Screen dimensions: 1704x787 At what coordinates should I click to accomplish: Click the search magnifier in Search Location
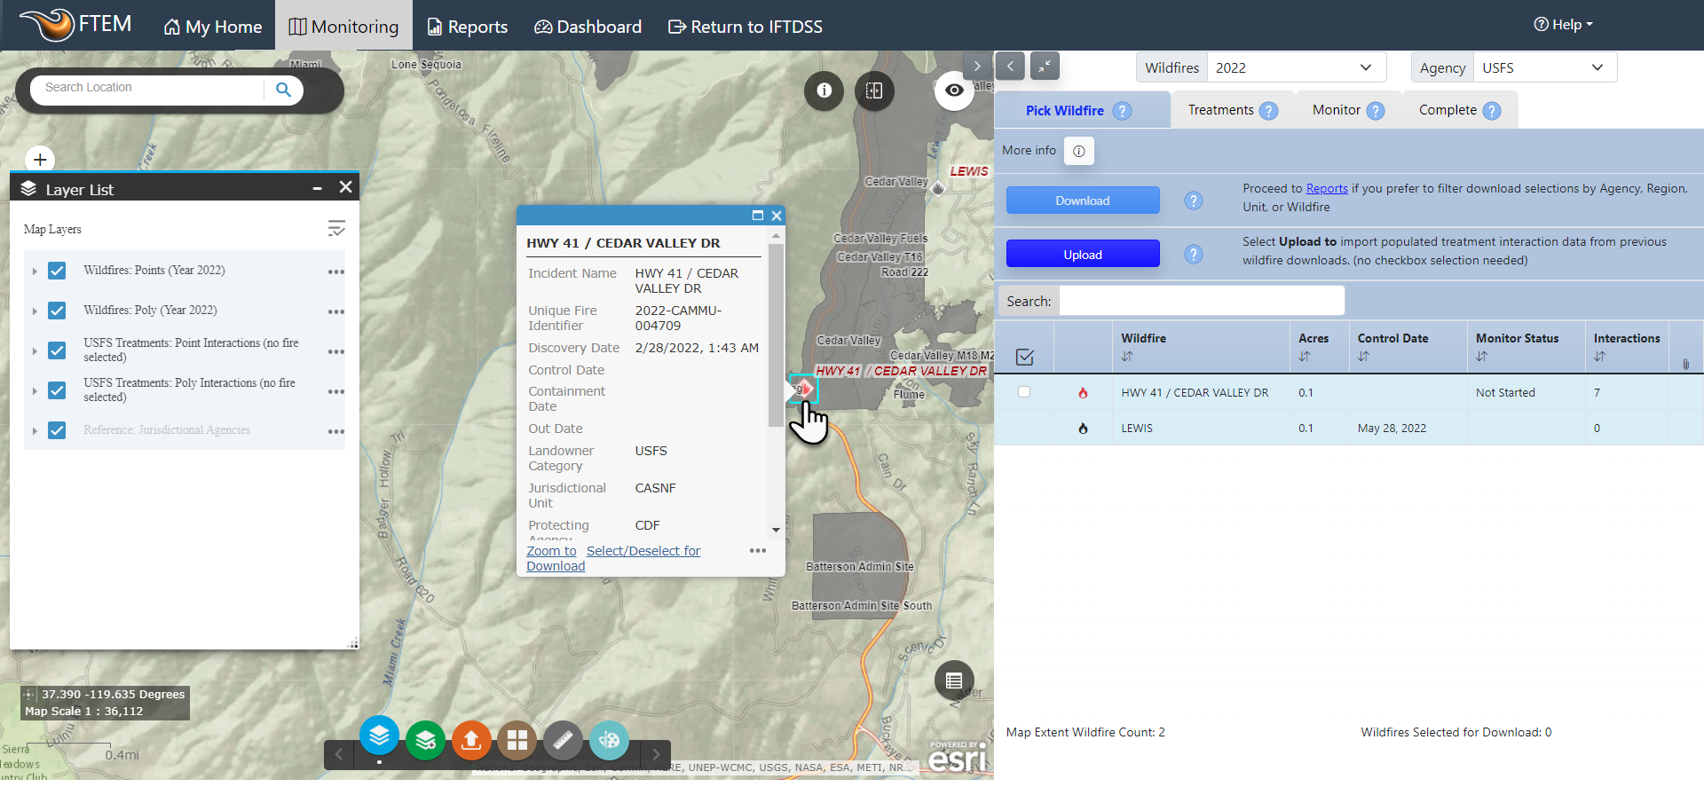[x=283, y=90]
